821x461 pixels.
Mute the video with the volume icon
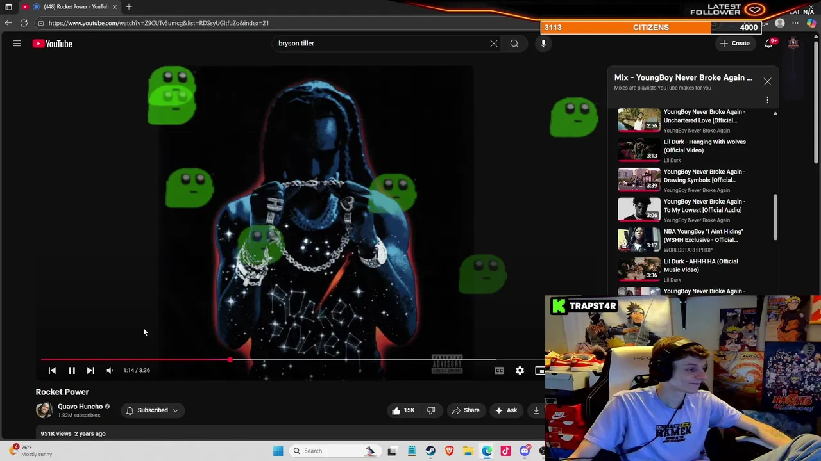[110, 370]
